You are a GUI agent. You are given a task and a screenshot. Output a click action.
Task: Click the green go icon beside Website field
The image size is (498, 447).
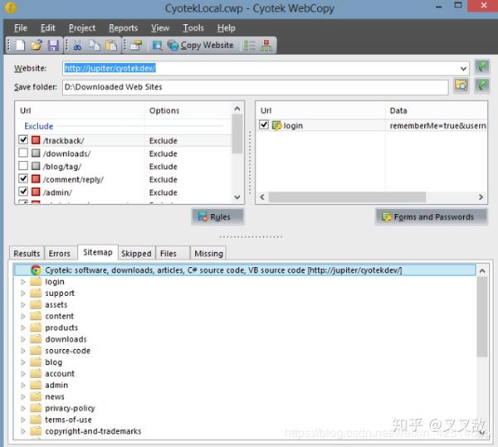coord(481,67)
